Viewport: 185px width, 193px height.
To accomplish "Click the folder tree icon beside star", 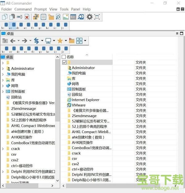I will pos(72,41).
